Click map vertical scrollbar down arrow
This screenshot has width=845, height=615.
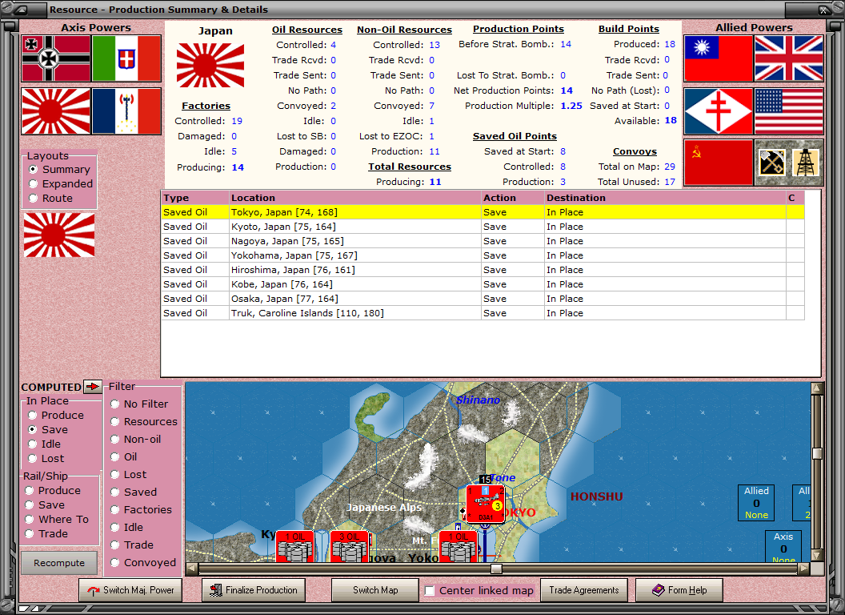817,555
